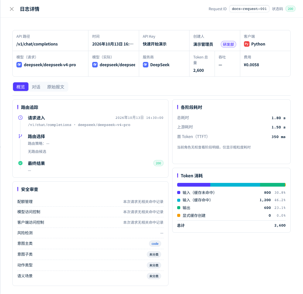Click the branch icon next to 路由选择

click(x=20, y=136)
